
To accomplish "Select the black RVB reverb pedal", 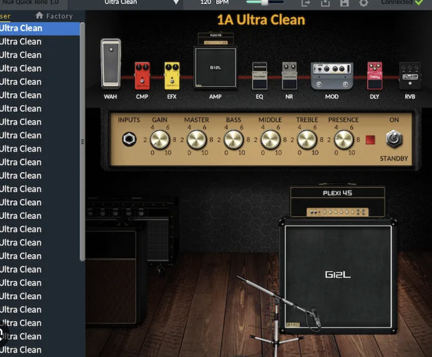I will tap(410, 76).
